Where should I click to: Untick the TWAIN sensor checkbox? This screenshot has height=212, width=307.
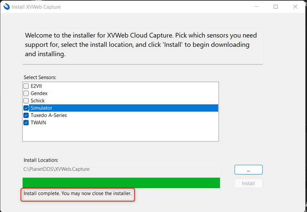coord(26,123)
